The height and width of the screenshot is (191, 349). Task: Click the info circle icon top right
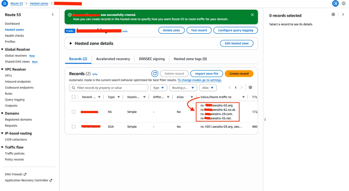click(344, 3)
